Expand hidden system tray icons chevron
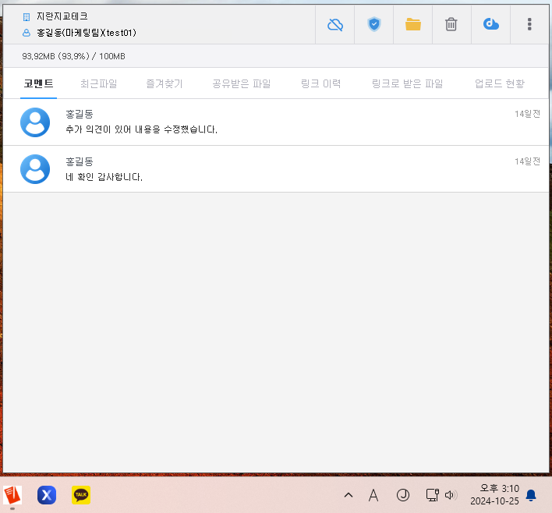The height and width of the screenshot is (513, 552). click(349, 495)
